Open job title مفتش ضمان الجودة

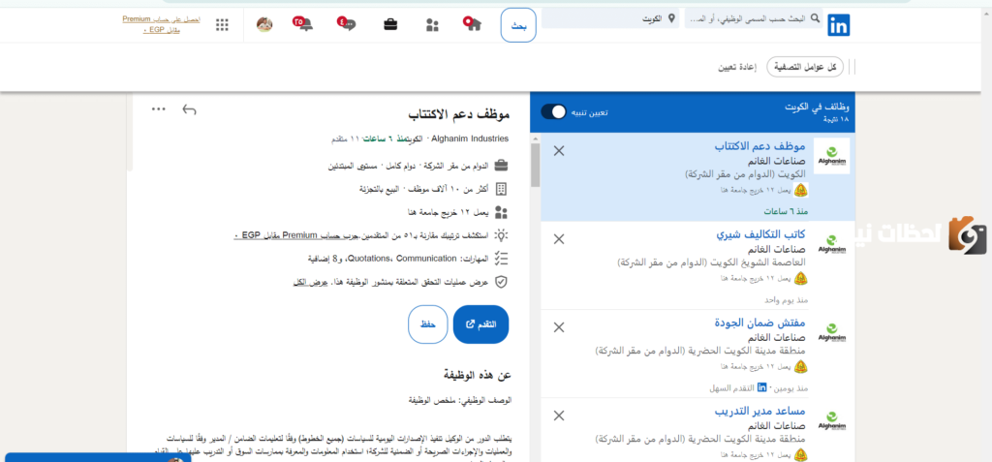pyautogui.click(x=759, y=323)
